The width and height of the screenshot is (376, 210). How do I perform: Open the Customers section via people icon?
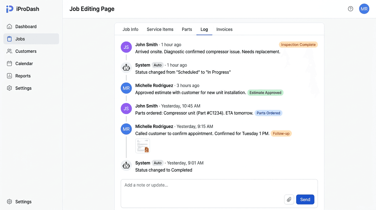(x=10, y=51)
